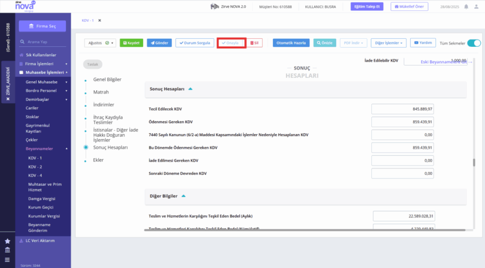Click the Zirve NOVA 2.0 logo icon
The height and width of the screenshot is (268, 485).
pyautogui.click(x=215, y=7)
